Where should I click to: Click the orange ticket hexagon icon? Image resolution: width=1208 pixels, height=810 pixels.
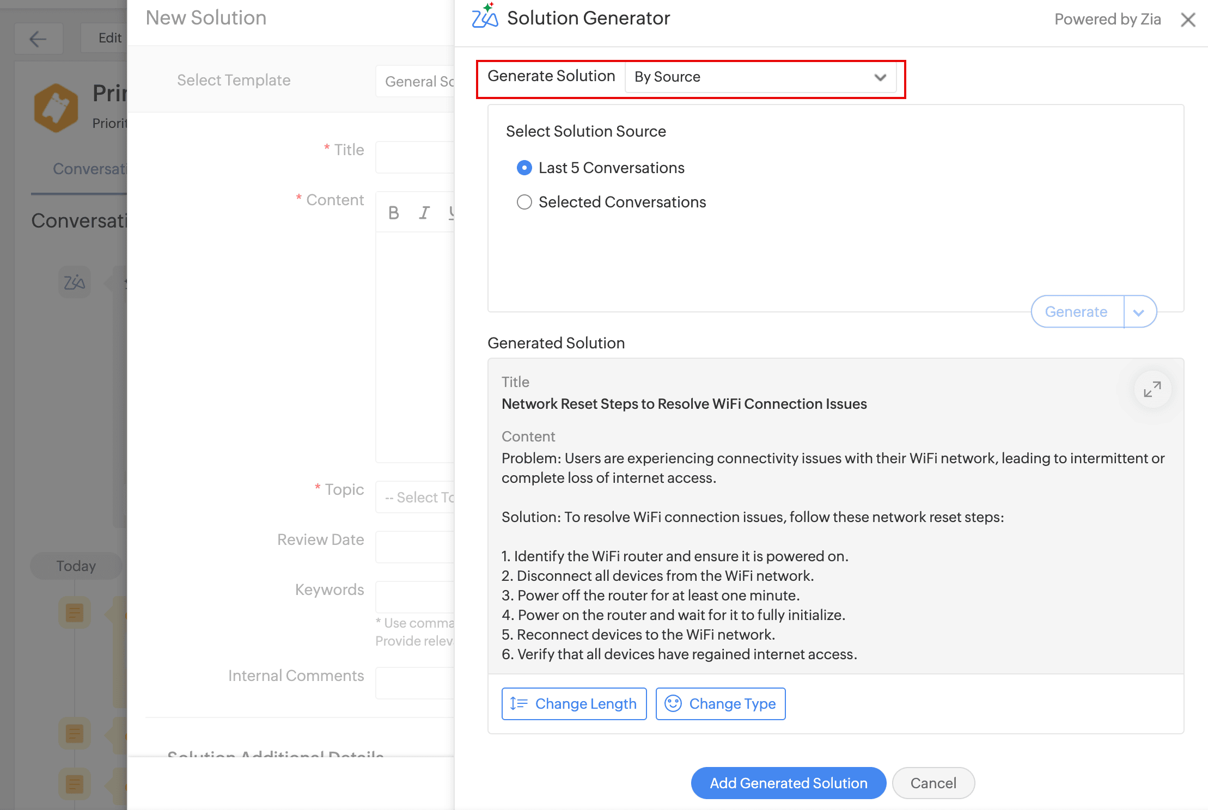click(x=56, y=107)
